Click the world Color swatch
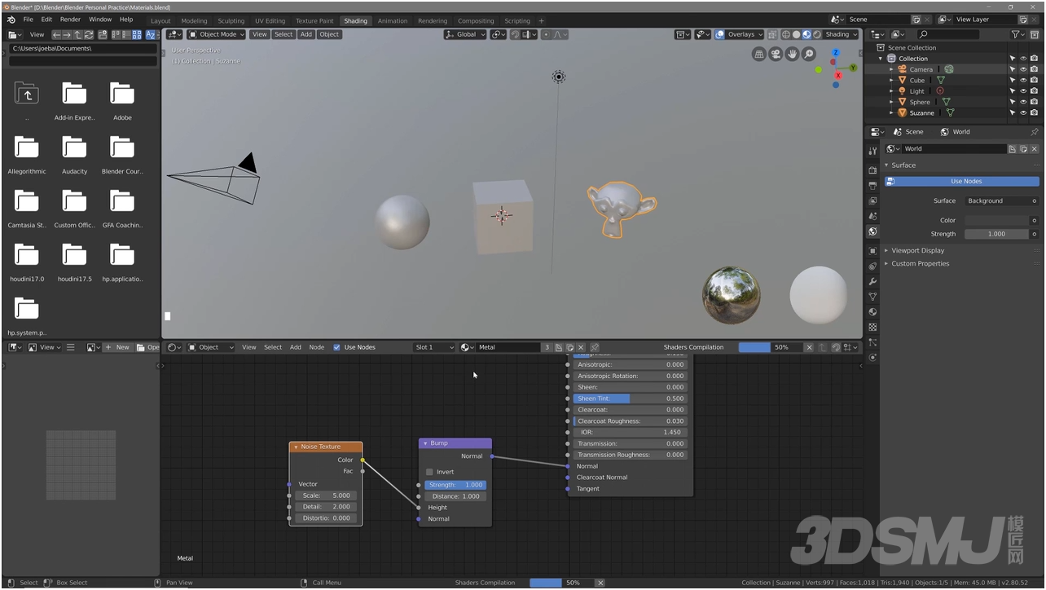1046x590 pixels. coord(997,220)
